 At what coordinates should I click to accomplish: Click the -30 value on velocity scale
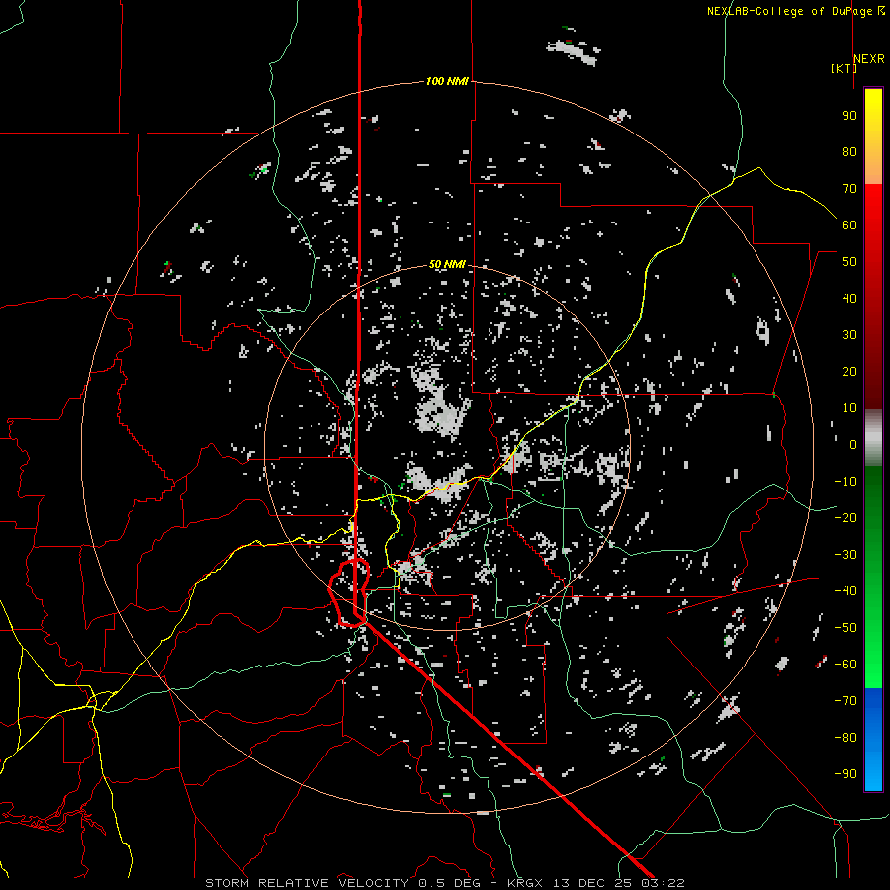tap(845, 555)
